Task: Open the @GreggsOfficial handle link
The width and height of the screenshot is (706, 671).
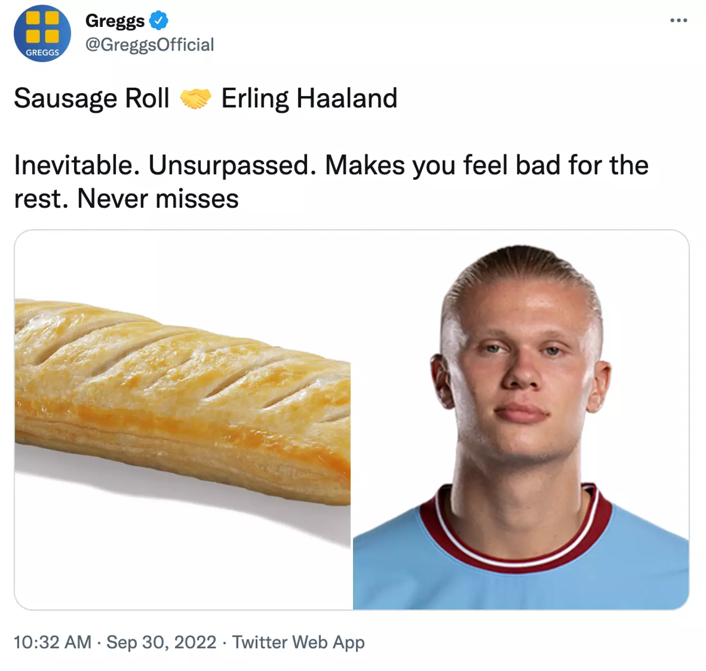Action: click(150, 45)
